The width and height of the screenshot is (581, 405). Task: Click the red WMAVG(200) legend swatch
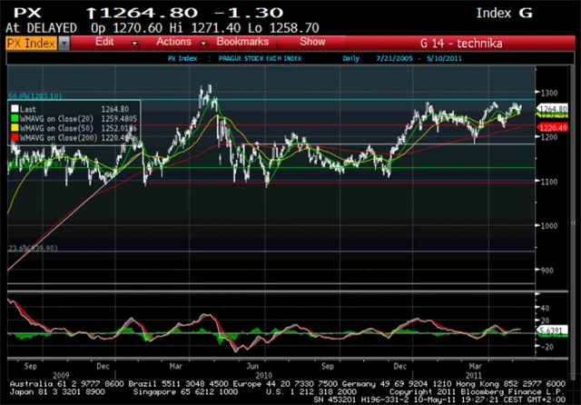click(x=15, y=138)
